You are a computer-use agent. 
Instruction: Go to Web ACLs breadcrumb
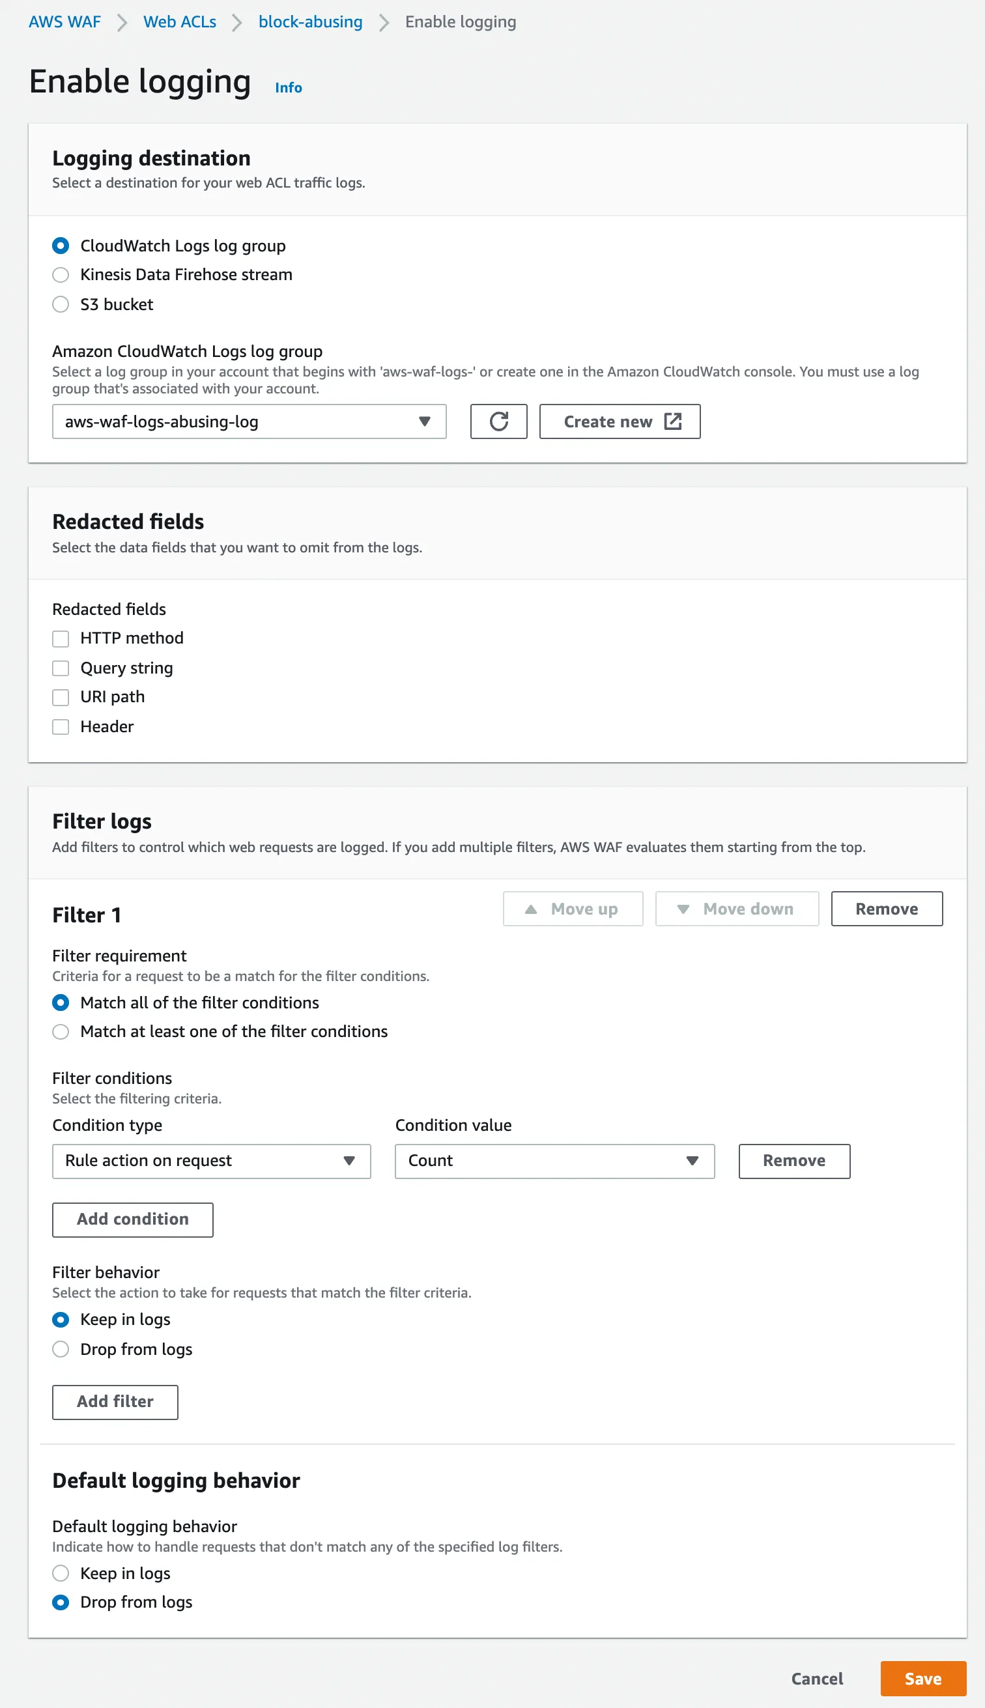[x=179, y=21]
